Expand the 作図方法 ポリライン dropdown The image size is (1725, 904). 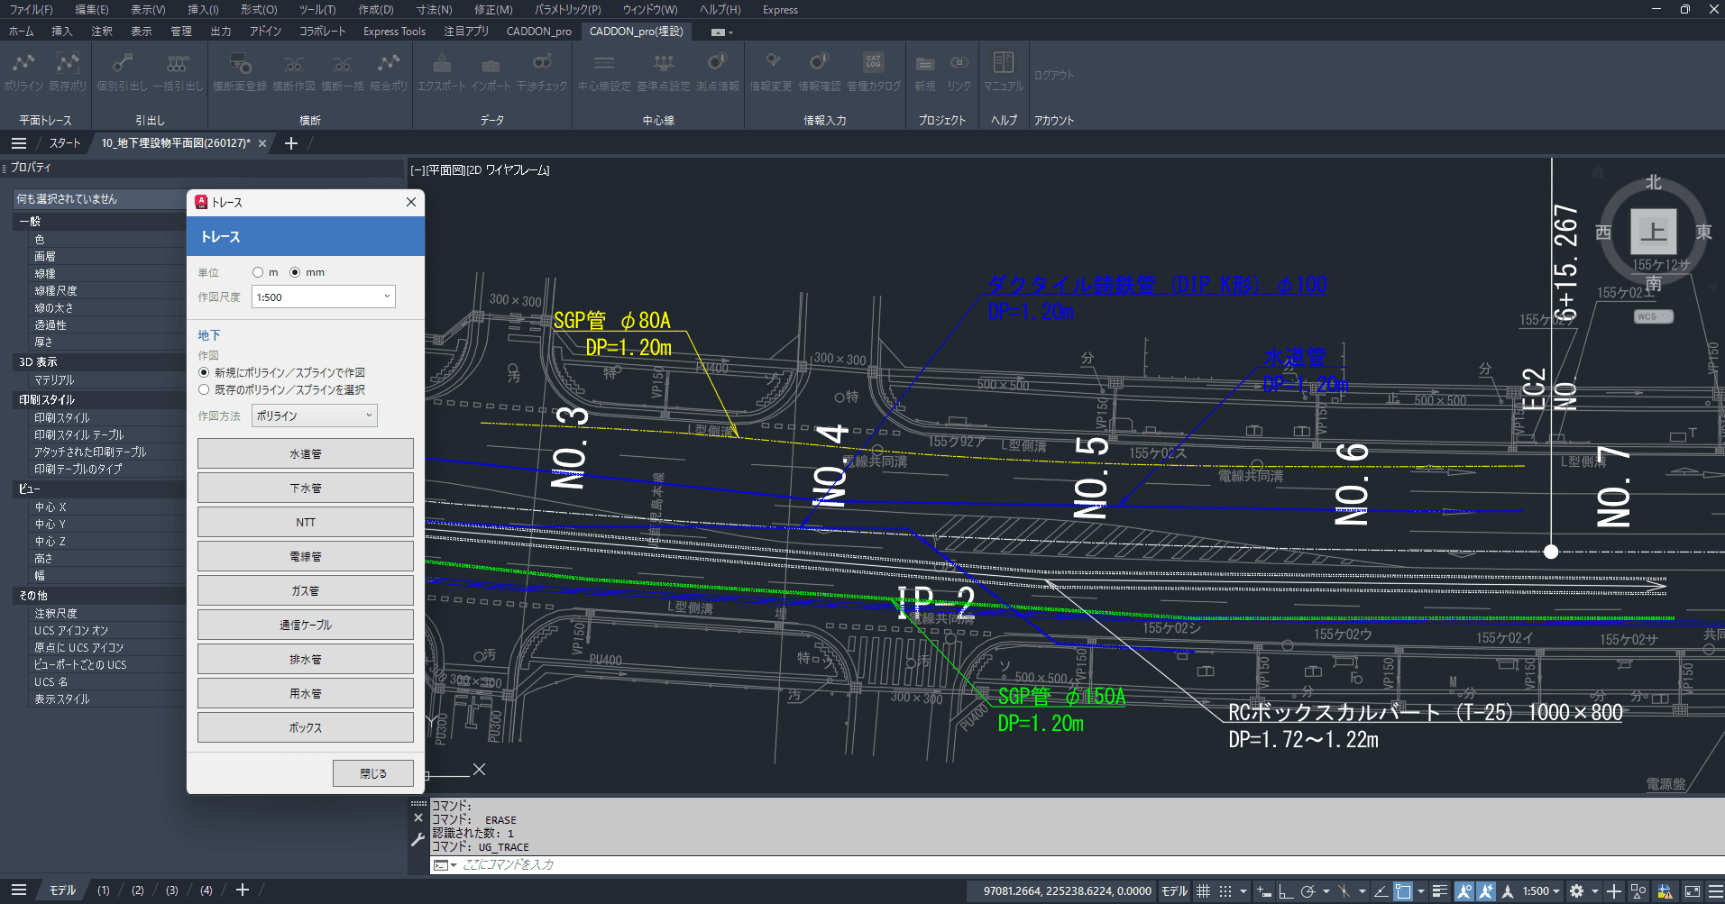[x=314, y=416]
